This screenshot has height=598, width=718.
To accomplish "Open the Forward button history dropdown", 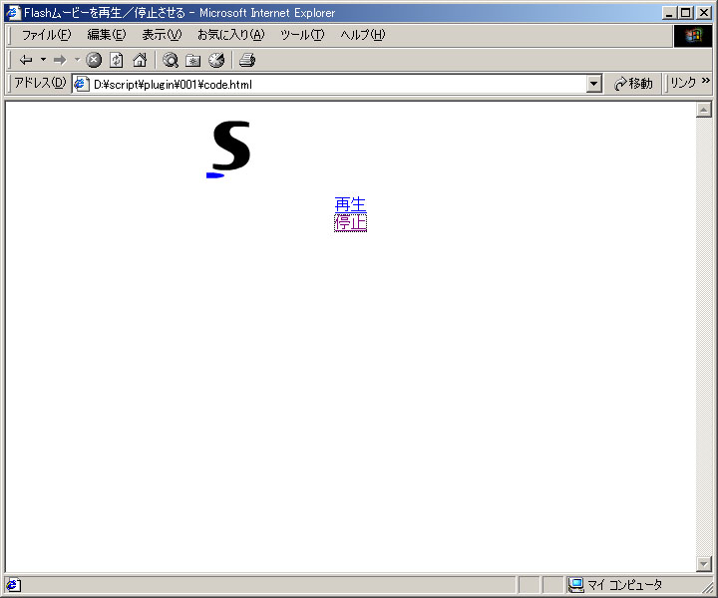I will click(78, 60).
